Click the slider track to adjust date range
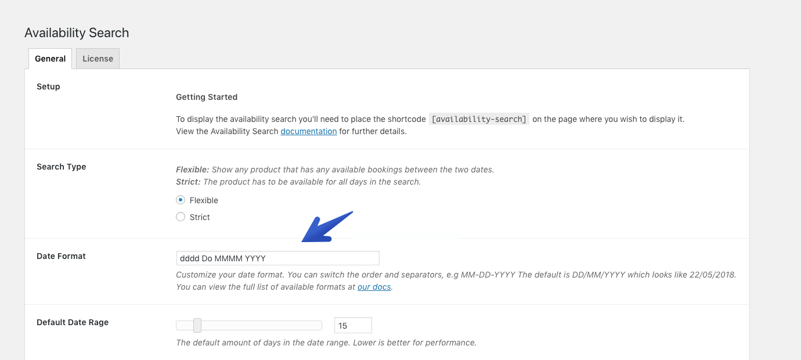801x360 pixels. coord(261,325)
